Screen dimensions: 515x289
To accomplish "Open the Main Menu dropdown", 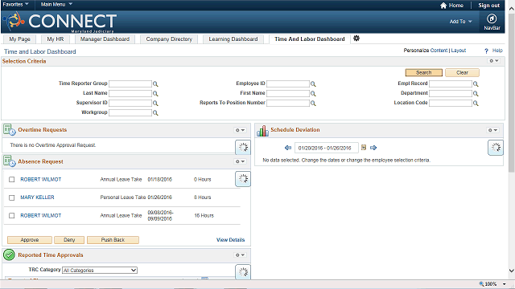I will (x=56, y=4).
